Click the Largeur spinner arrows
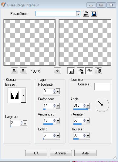Screen dimensions: 118x162 pos(22,123)
